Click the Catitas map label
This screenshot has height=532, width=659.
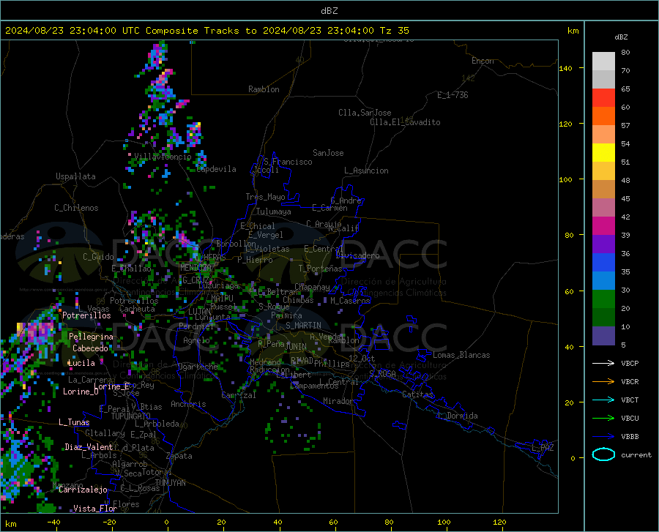click(x=417, y=394)
